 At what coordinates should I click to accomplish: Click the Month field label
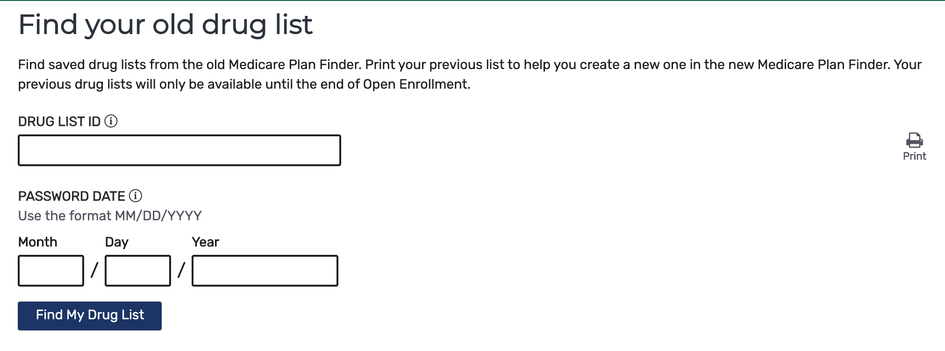coord(38,242)
